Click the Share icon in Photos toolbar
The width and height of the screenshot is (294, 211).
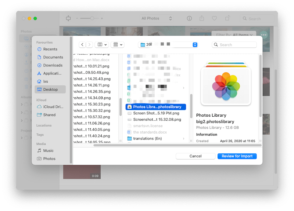pyautogui.click(x=202, y=18)
